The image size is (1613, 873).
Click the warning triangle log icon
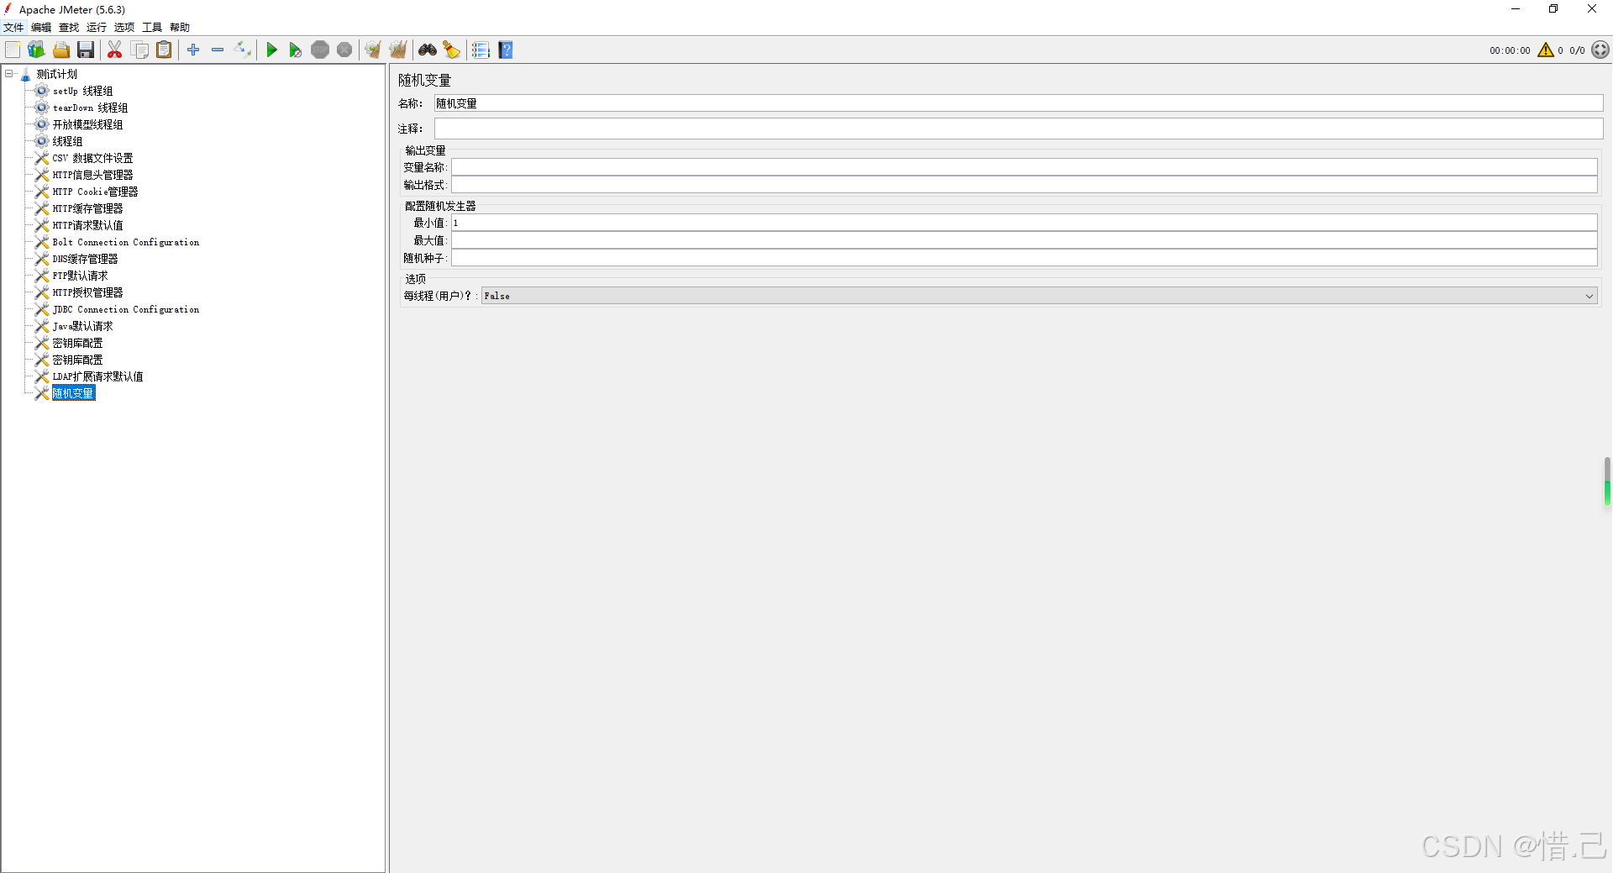point(1546,50)
